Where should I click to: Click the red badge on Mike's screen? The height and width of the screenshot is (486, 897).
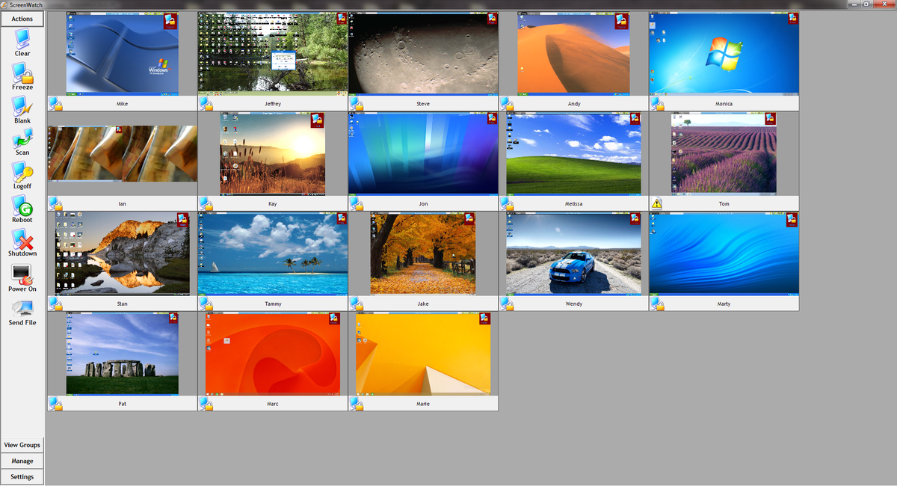171,20
